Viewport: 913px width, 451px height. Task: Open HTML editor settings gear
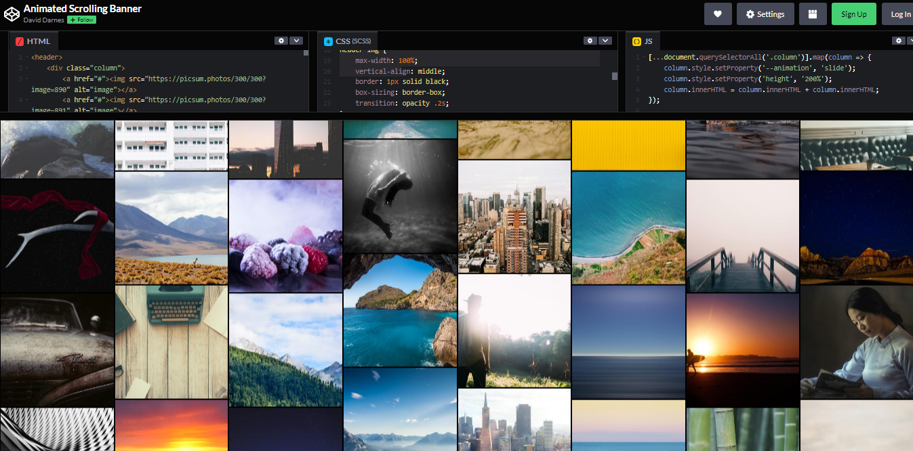[281, 41]
